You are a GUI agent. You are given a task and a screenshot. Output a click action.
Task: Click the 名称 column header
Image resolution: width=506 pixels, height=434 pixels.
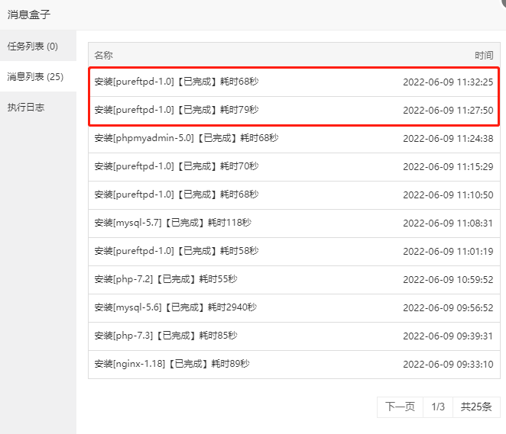click(104, 56)
